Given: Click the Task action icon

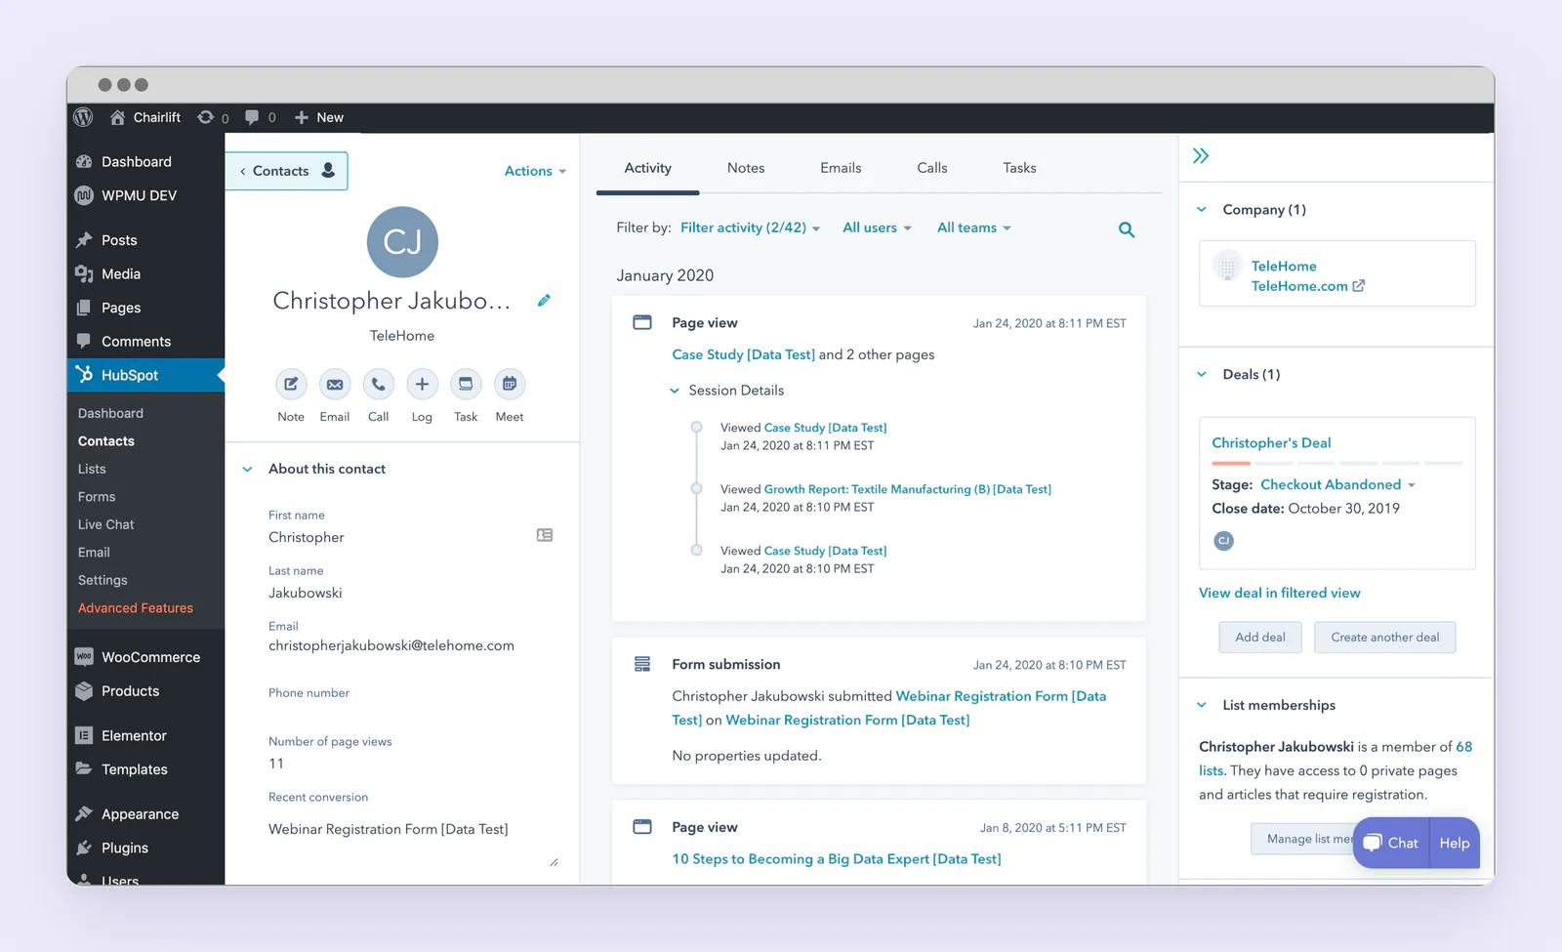Looking at the screenshot, I should [x=466, y=384].
